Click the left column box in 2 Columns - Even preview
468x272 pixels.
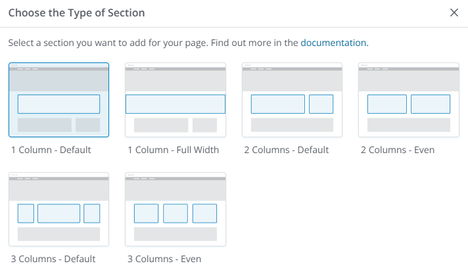pyautogui.click(x=386, y=104)
